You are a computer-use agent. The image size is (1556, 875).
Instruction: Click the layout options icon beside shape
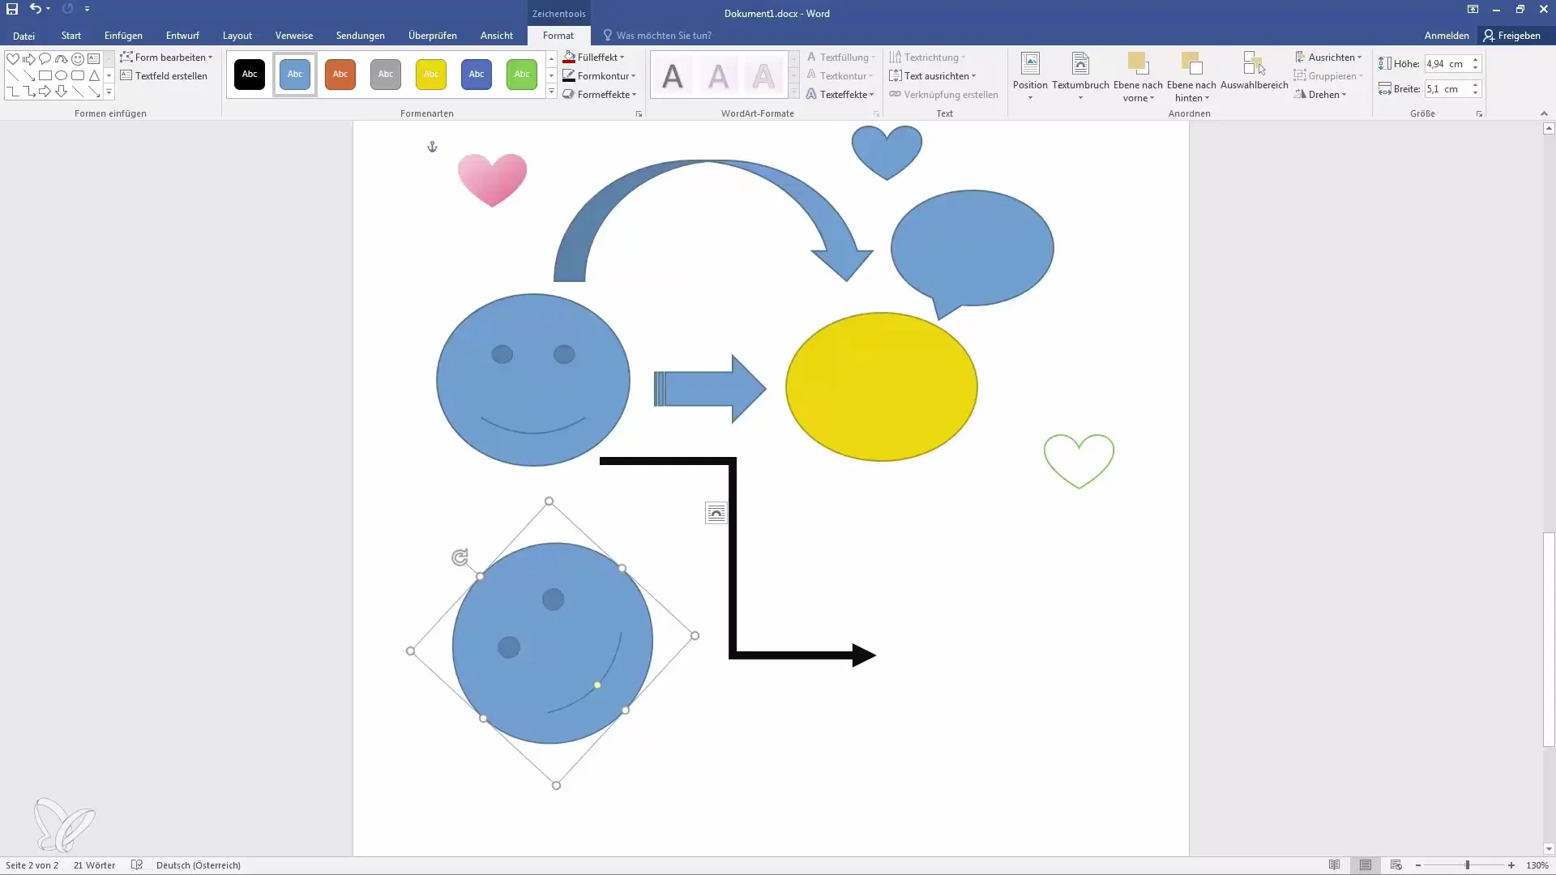[716, 513]
